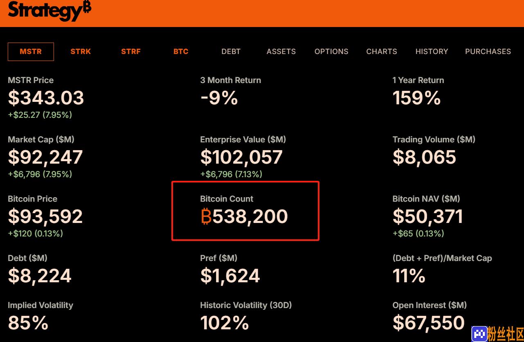Open the STRF tab
Image resolution: width=524 pixels, height=342 pixels.
tap(131, 52)
